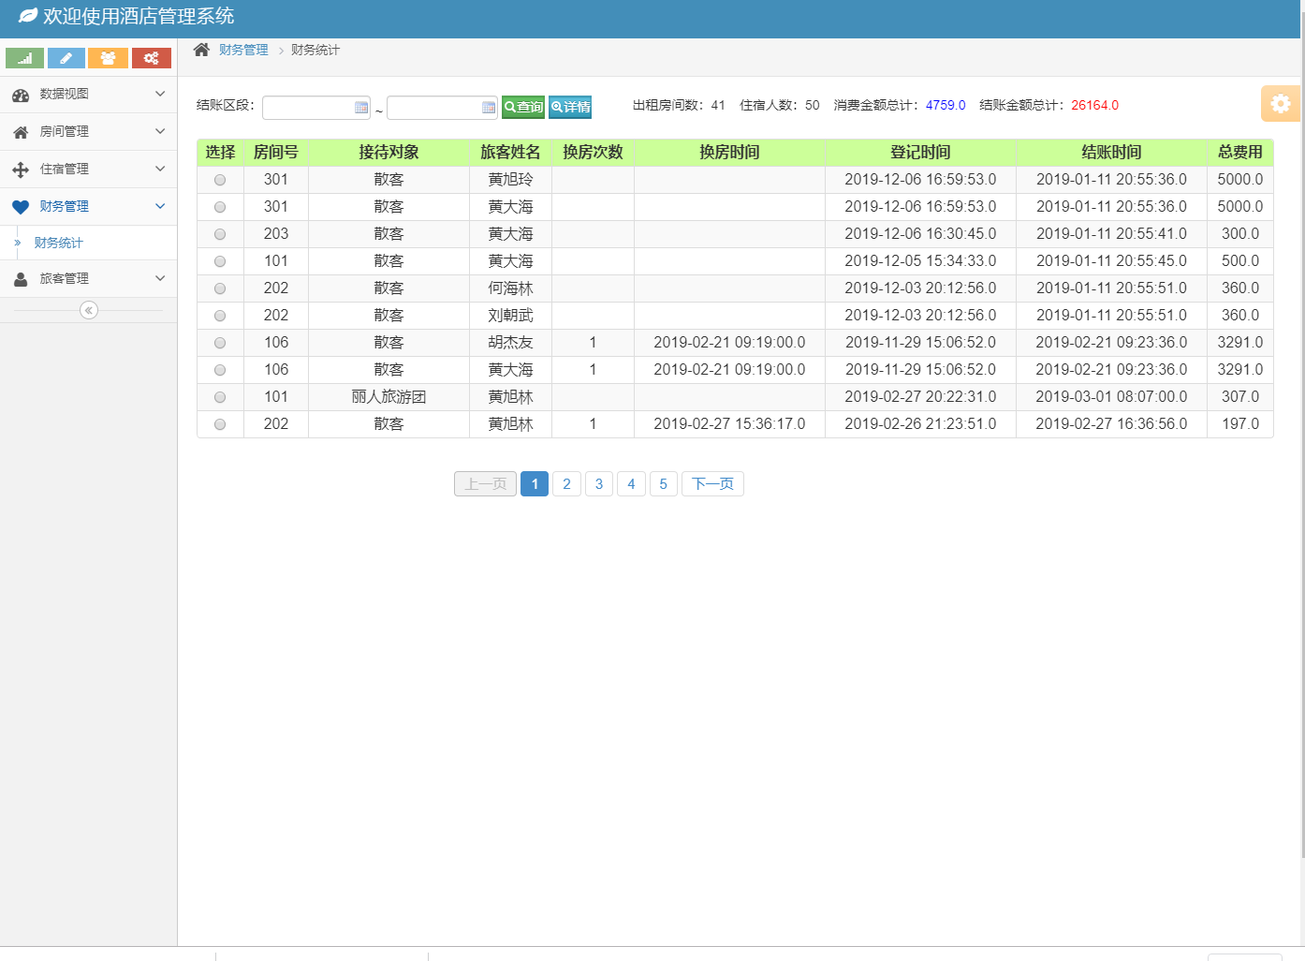Screen dimensions: 1305x961
Task: Click the blue pencil edit icon
Action: (x=66, y=58)
